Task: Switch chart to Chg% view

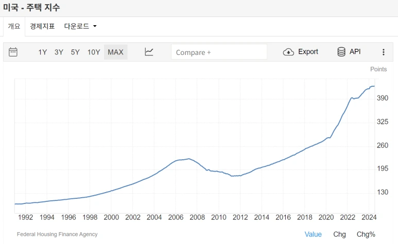Action: pos(366,234)
